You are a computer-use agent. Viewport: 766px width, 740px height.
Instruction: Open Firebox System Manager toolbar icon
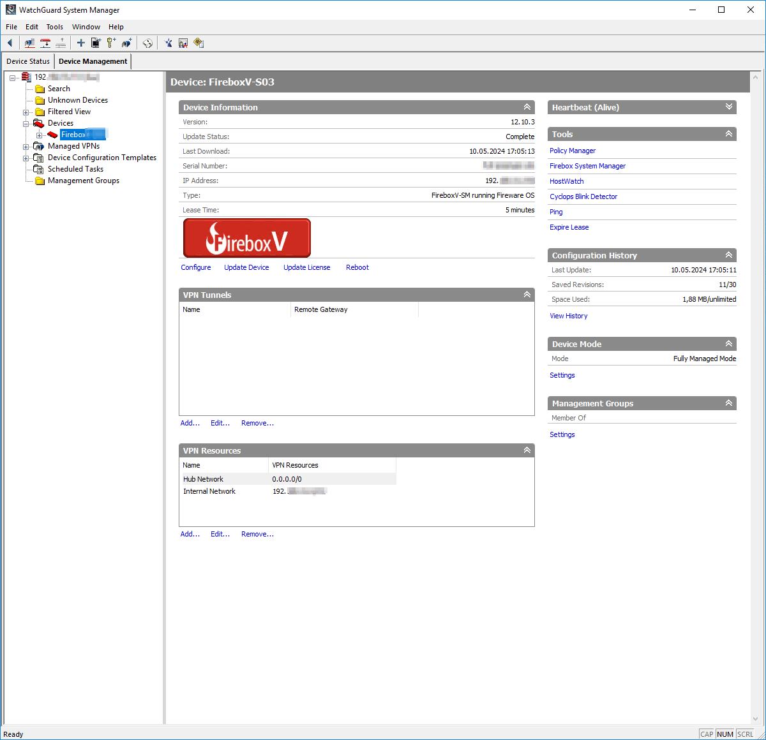pyautogui.click(x=168, y=43)
